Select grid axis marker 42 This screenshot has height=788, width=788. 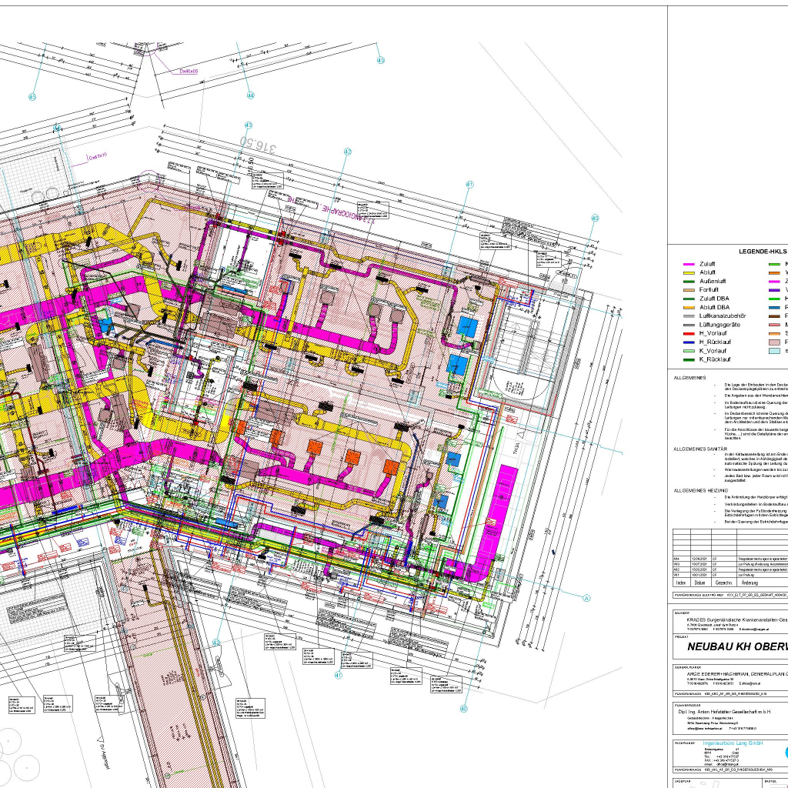(348, 152)
